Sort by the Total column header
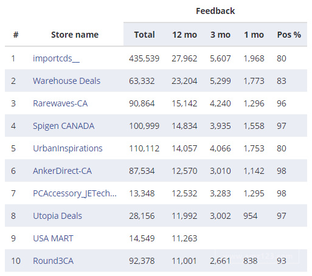The image size is (312, 276). [x=144, y=35]
